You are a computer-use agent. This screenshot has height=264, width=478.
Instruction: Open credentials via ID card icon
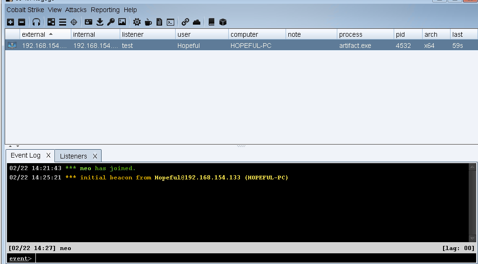[89, 22]
